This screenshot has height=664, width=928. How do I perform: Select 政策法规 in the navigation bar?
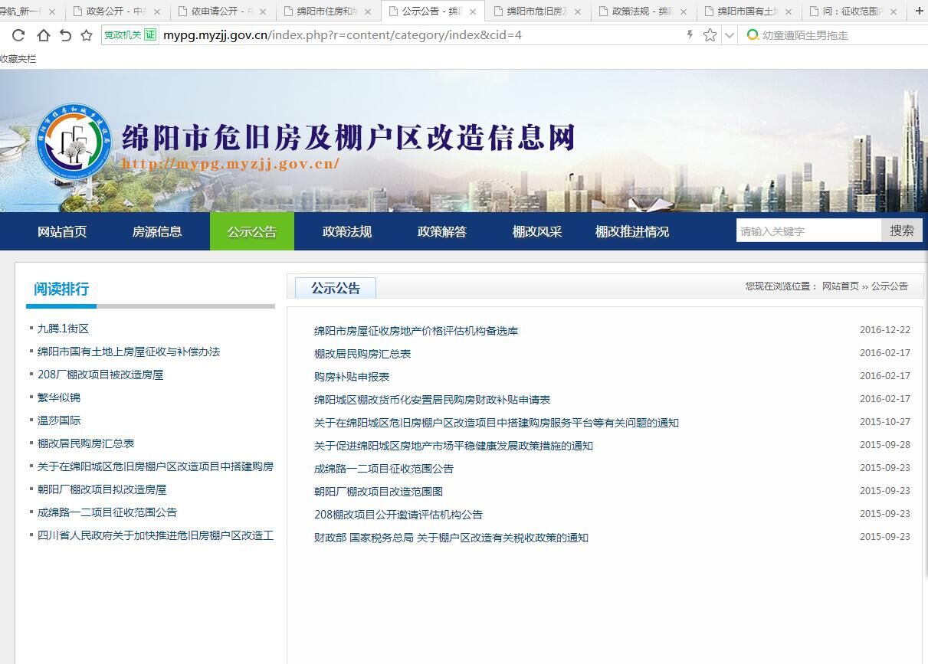coord(347,231)
